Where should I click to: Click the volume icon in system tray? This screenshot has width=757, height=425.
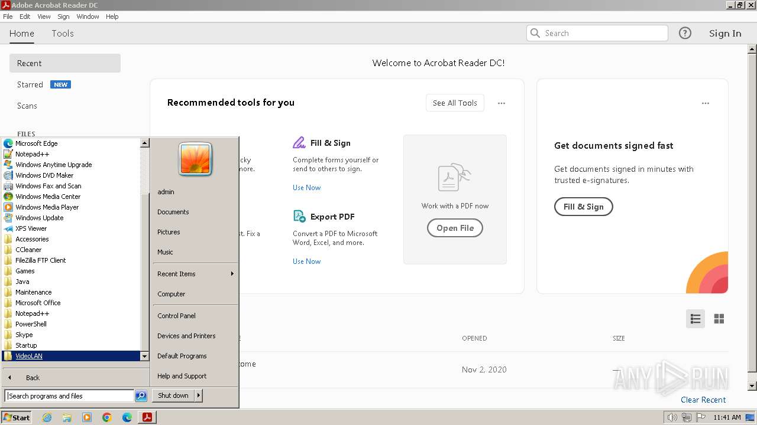click(x=672, y=417)
